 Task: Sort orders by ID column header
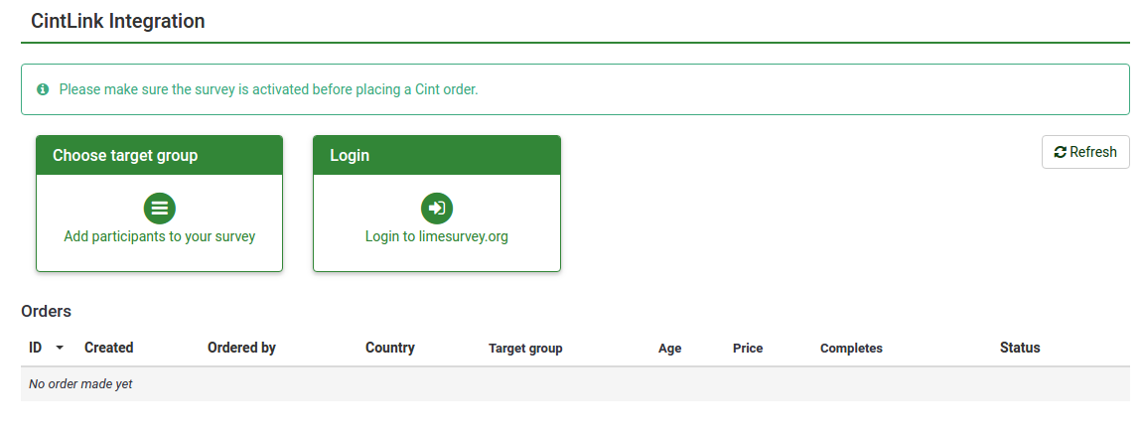tap(36, 348)
